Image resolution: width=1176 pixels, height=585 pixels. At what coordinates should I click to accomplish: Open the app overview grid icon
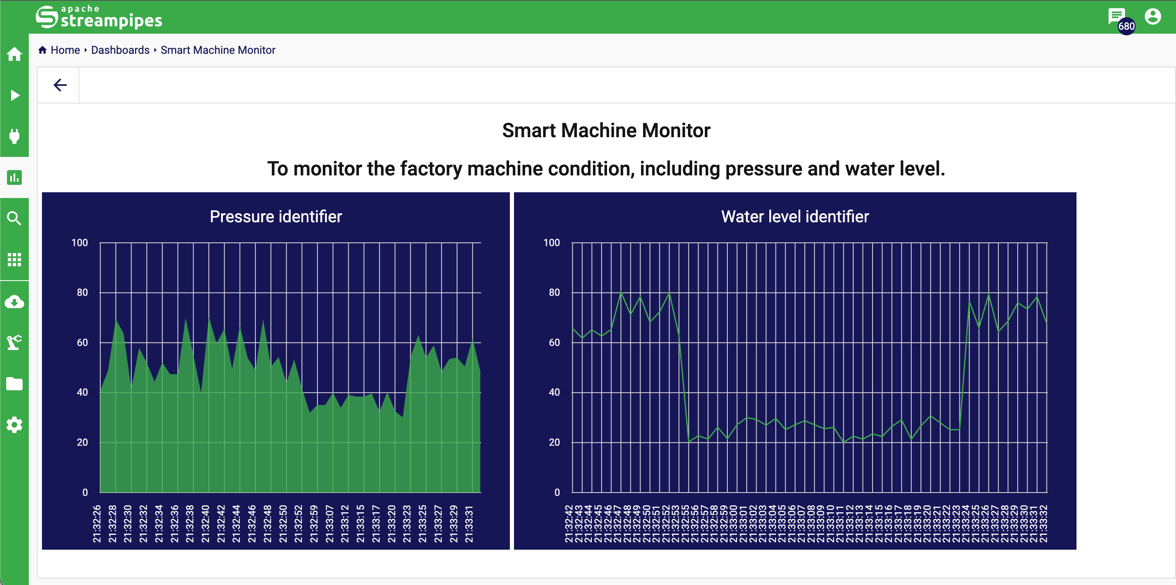tap(14, 260)
